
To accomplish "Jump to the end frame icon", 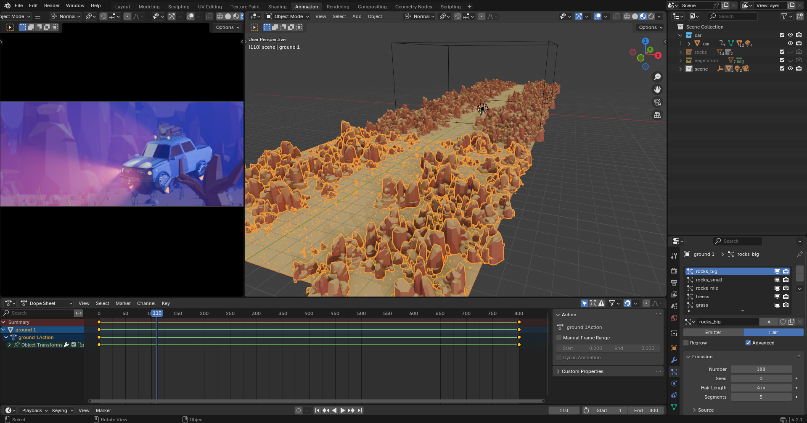I will click(x=360, y=410).
